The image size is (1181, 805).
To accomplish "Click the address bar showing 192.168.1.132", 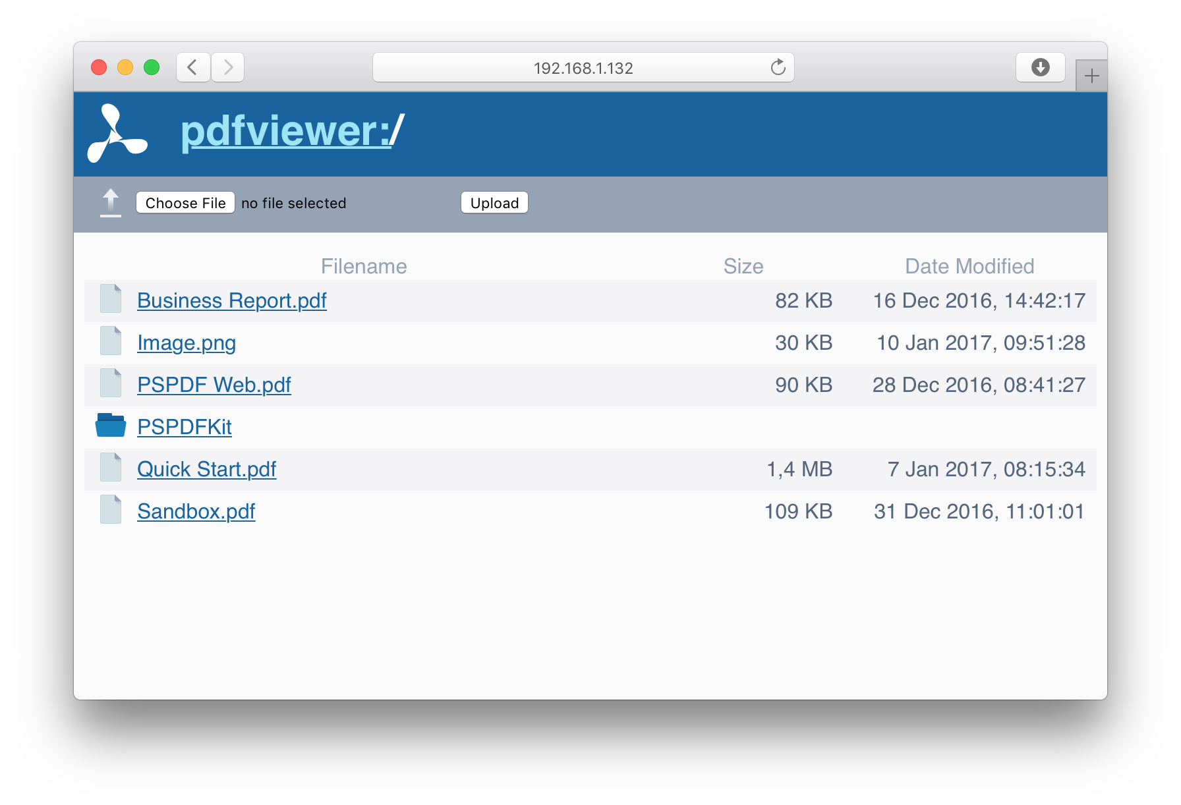I will pyautogui.click(x=583, y=67).
